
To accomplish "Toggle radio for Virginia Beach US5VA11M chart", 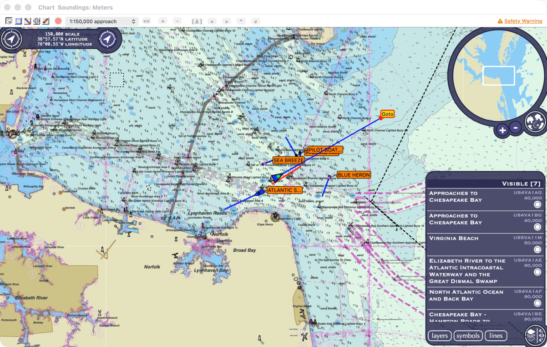I will (537, 250).
